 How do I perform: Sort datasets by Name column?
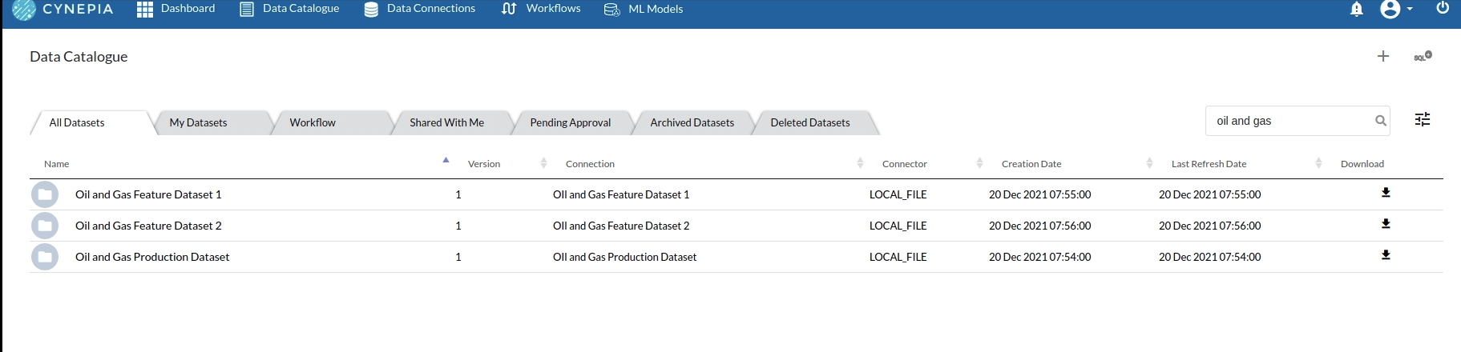[57, 164]
